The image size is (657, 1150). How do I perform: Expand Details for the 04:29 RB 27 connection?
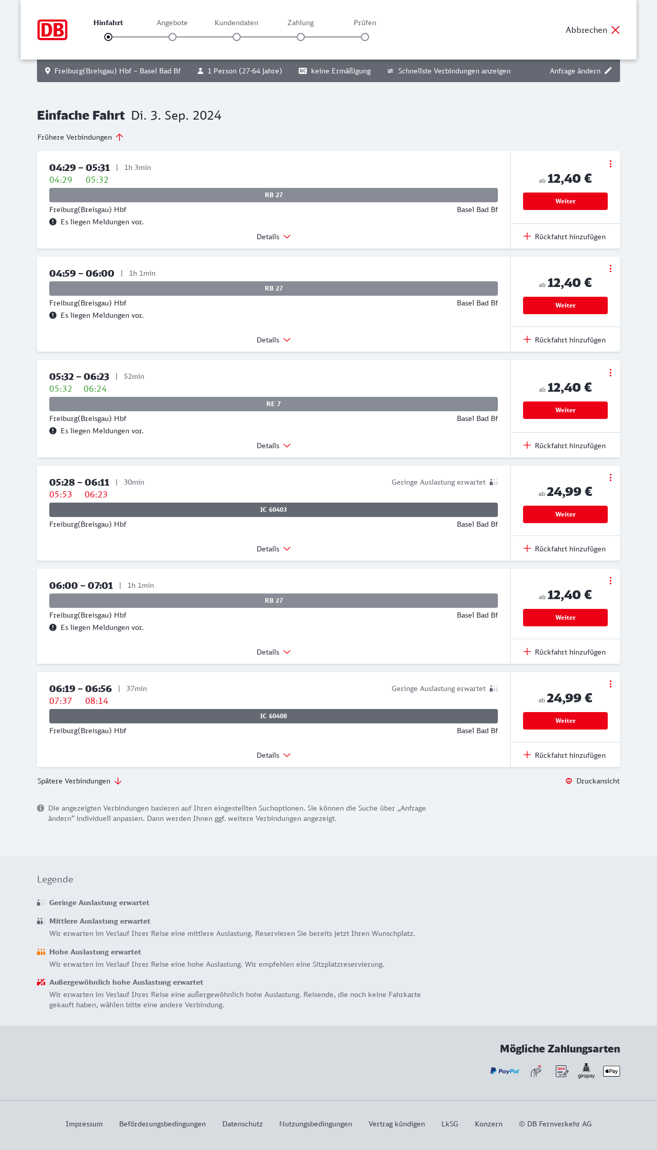[274, 237]
